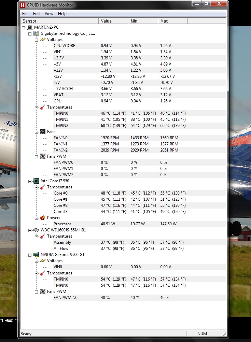Maximize the Hardware Monitor window
The image size is (251, 342).
click(x=206, y=4)
